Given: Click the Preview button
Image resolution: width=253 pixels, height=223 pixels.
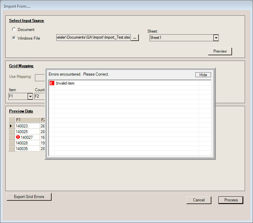Looking at the screenshot, I should pyautogui.click(x=220, y=51).
